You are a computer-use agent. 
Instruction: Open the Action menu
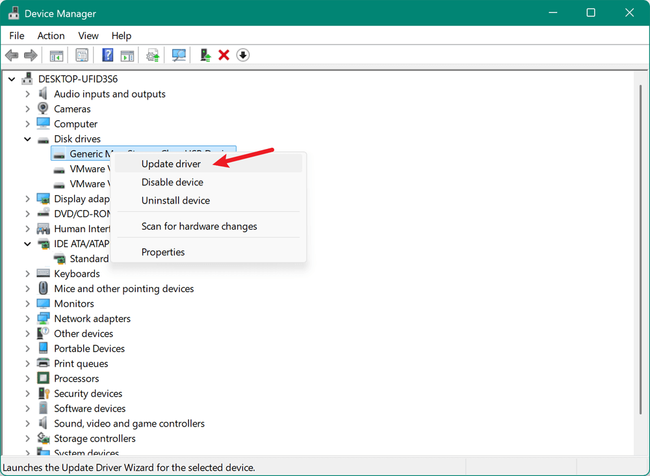pos(51,36)
